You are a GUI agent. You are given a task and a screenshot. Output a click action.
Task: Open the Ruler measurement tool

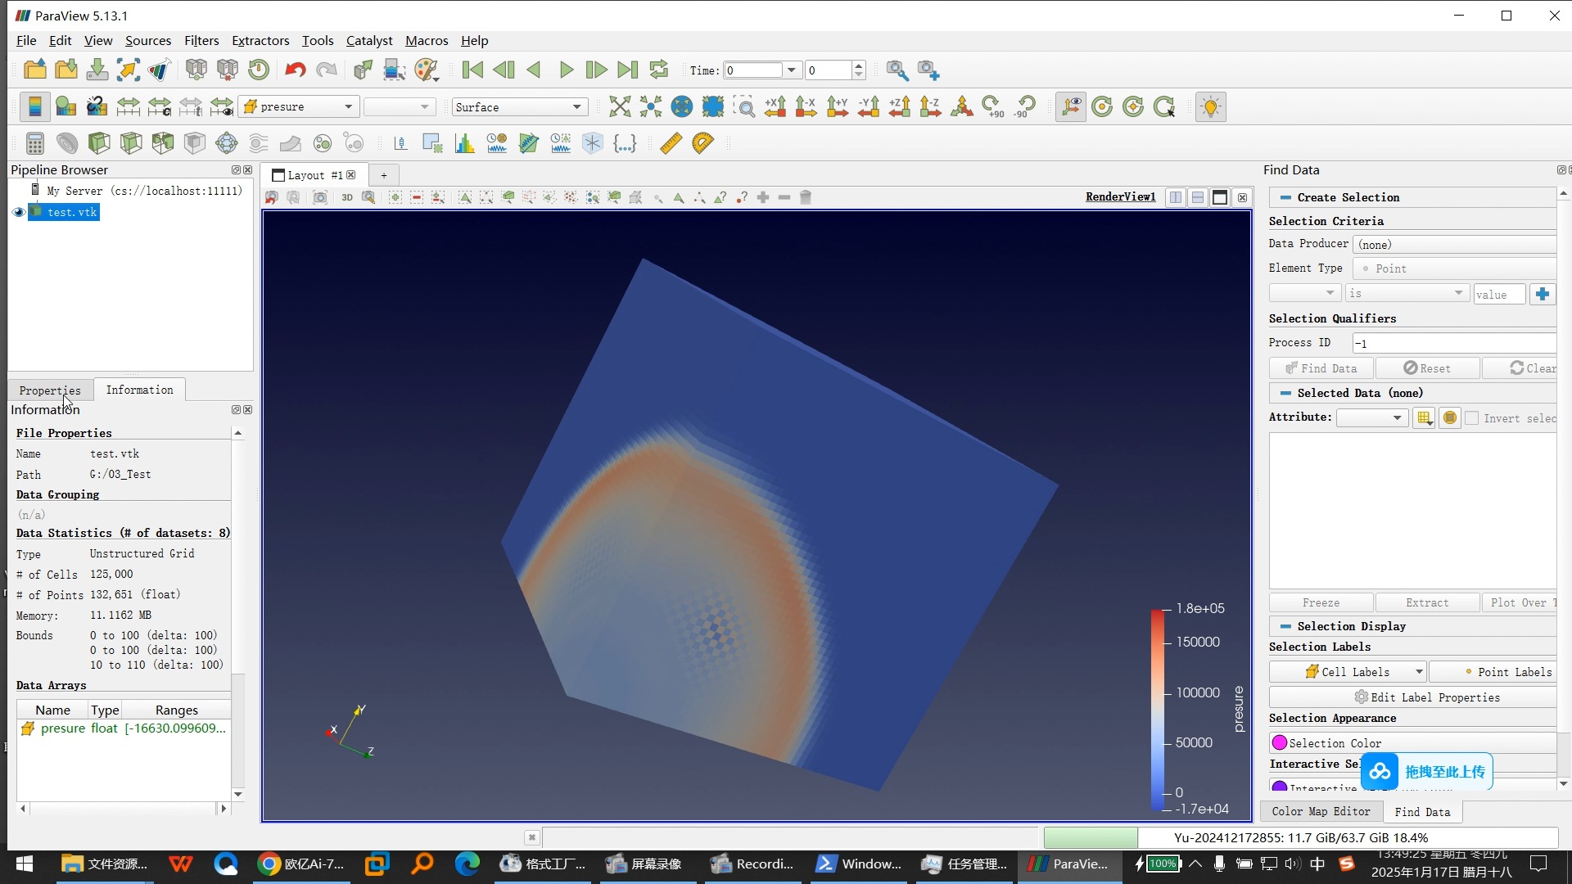tap(671, 143)
